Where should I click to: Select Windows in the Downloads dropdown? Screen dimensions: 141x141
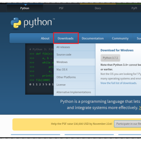(x=75, y=62)
